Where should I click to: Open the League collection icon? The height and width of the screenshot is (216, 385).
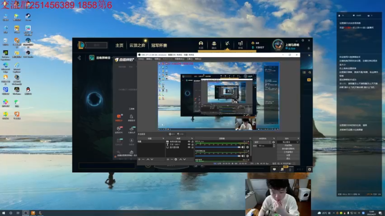coord(214,44)
